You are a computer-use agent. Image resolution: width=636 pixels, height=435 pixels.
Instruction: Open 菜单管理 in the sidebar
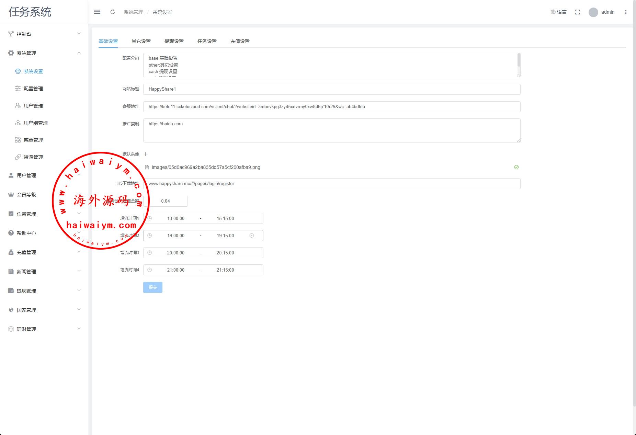pos(33,140)
